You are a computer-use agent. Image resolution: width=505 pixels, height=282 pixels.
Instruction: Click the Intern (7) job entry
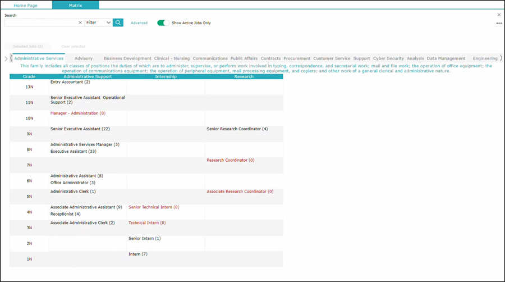click(137, 254)
